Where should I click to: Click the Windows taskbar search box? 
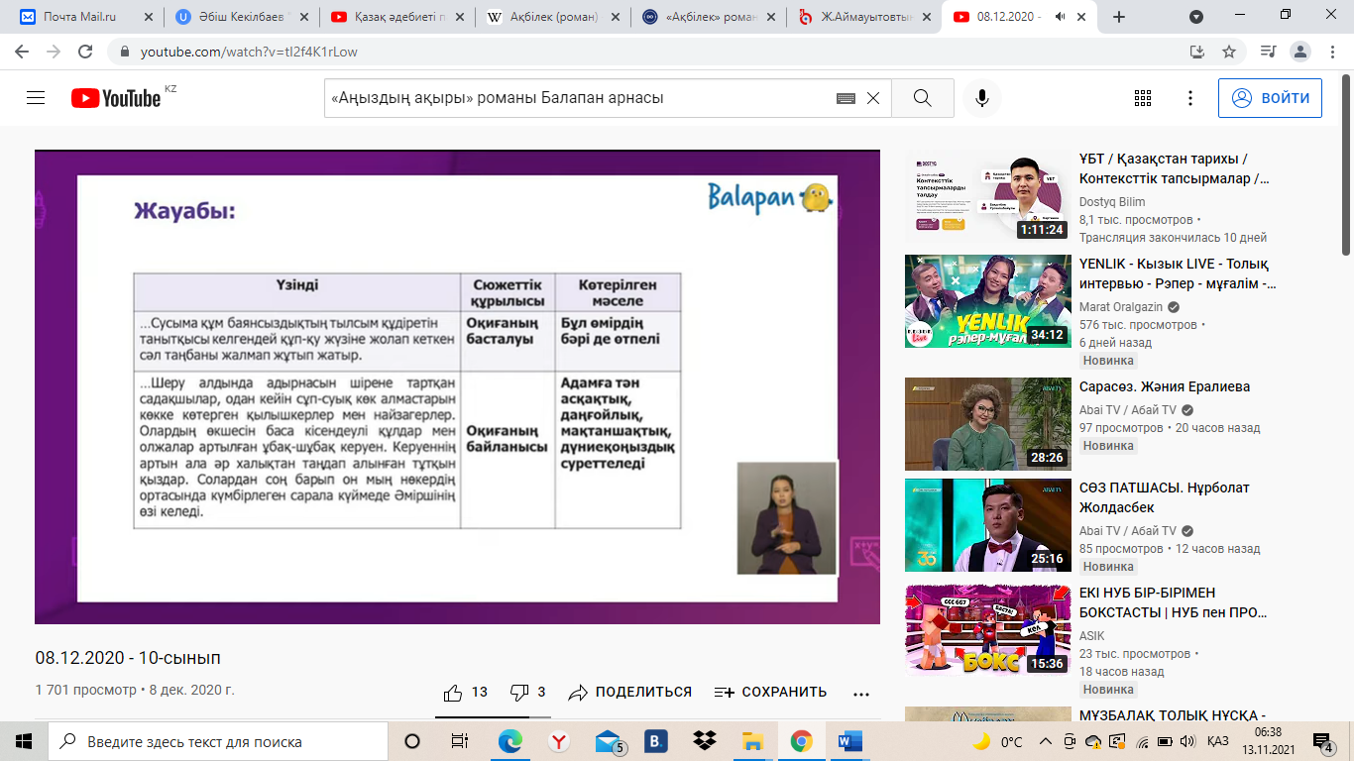pyautogui.click(x=218, y=741)
